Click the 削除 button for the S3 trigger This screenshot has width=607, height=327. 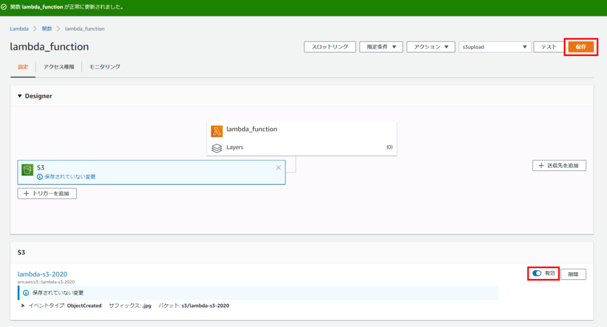pyautogui.click(x=573, y=275)
